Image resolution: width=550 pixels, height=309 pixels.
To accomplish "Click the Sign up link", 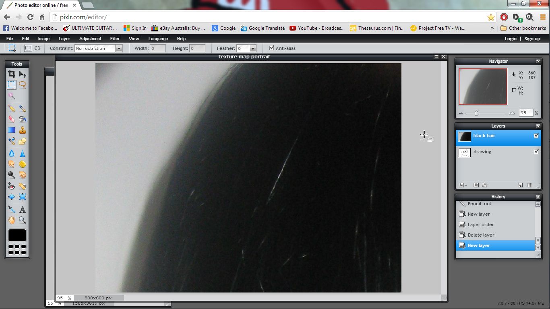I will (x=532, y=39).
